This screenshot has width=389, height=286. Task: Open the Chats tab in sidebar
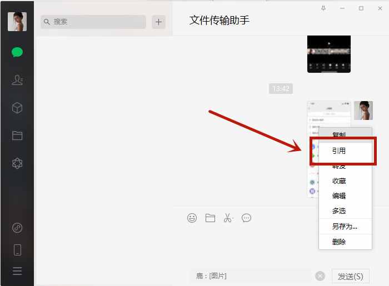coord(17,52)
